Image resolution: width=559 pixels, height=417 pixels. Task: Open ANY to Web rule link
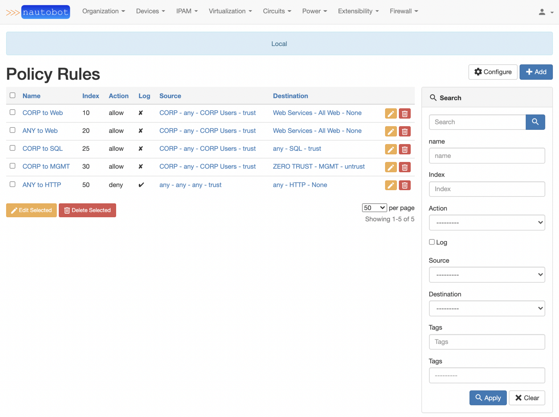coord(40,131)
